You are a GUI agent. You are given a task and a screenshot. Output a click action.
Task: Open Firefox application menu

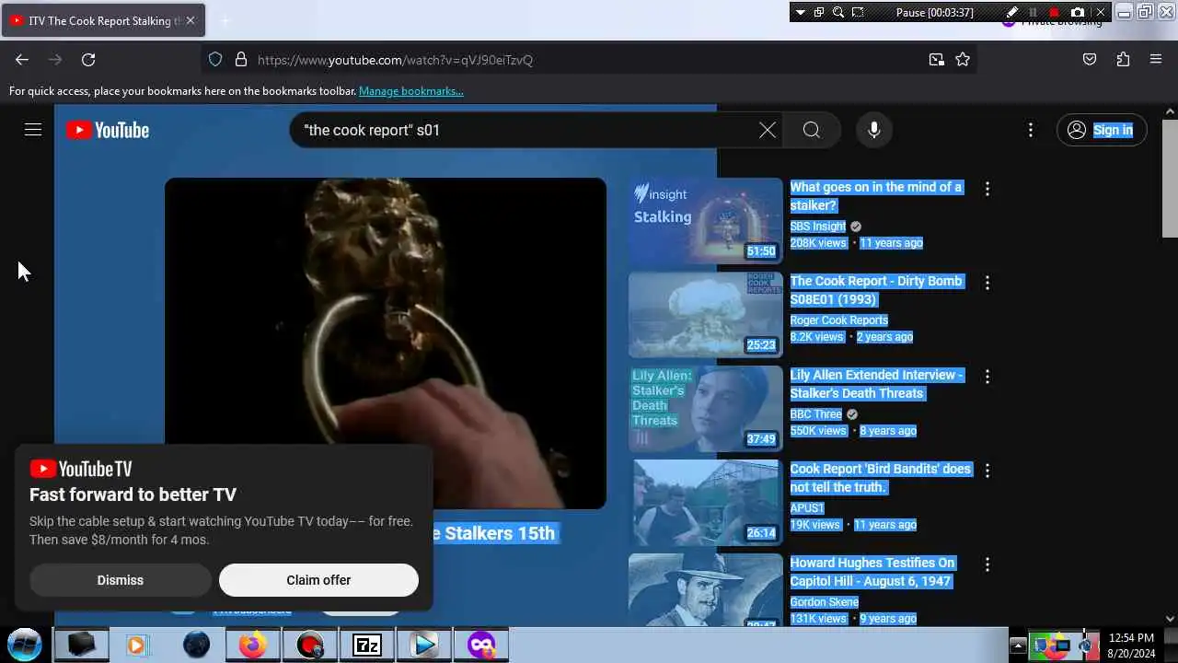(x=1156, y=60)
